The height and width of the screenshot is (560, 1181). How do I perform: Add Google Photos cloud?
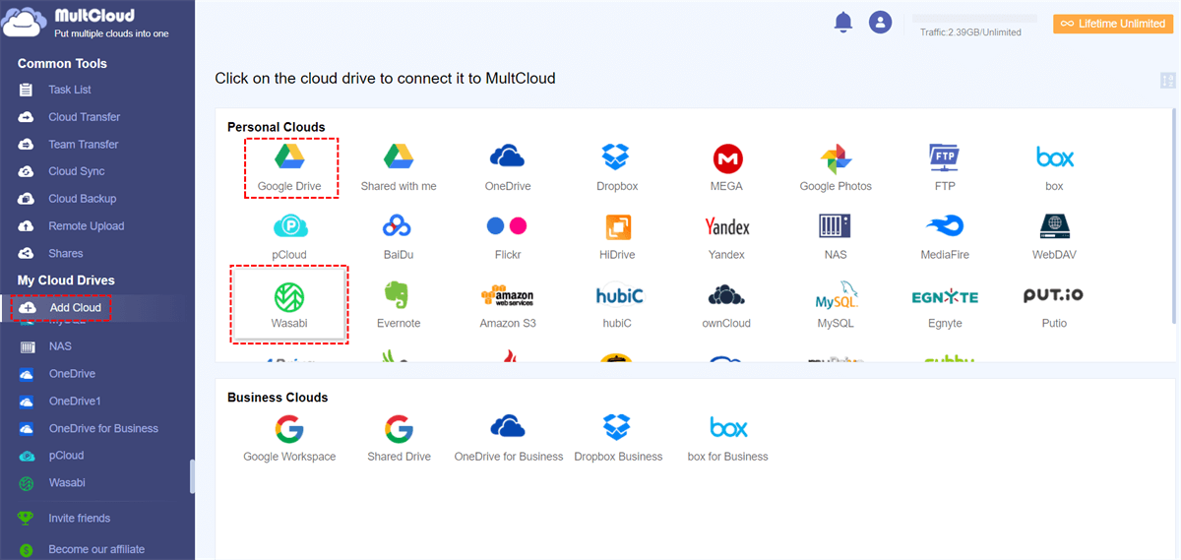coord(836,167)
